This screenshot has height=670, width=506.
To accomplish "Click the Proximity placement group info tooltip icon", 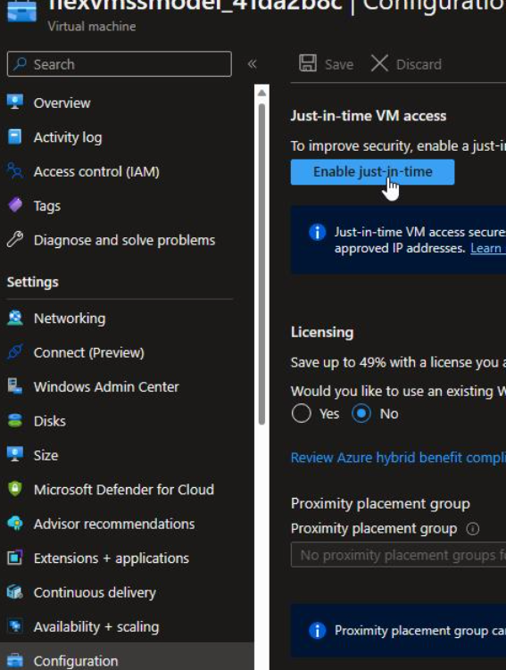I will (x=473, y=529).
